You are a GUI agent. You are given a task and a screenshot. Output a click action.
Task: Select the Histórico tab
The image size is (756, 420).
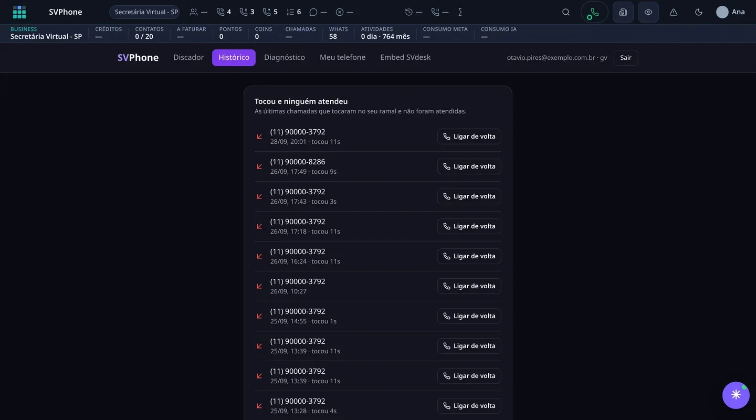pyautogui.click(x=234, y=58)
